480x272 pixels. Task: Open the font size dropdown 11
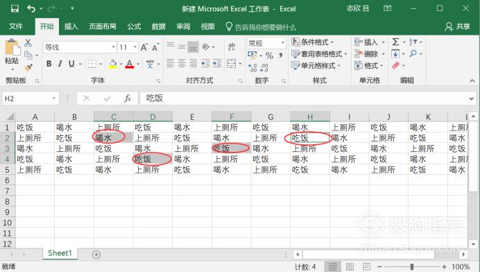point(135,47)
